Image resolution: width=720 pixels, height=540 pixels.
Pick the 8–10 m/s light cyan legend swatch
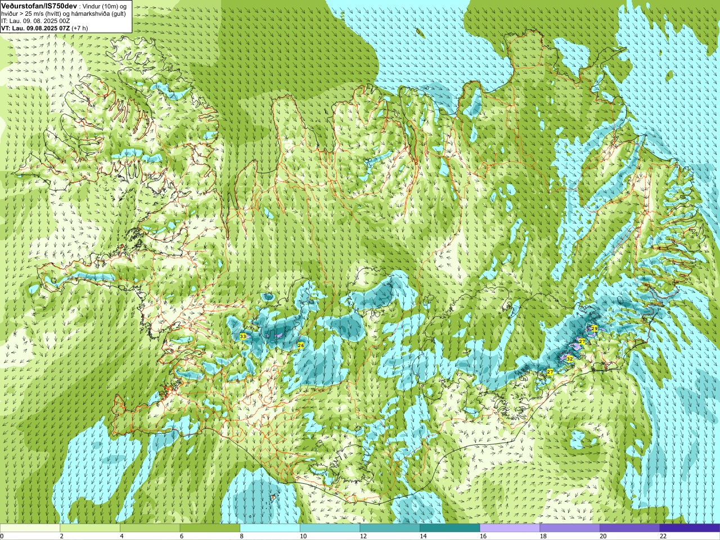click(270, 528)
